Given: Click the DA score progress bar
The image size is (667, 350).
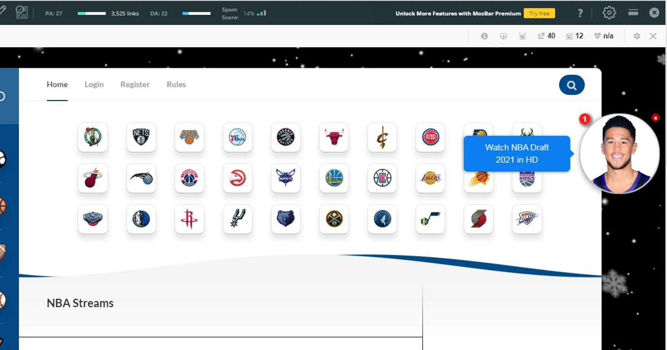Looking at the screenshot, I should tap(196, 12).
